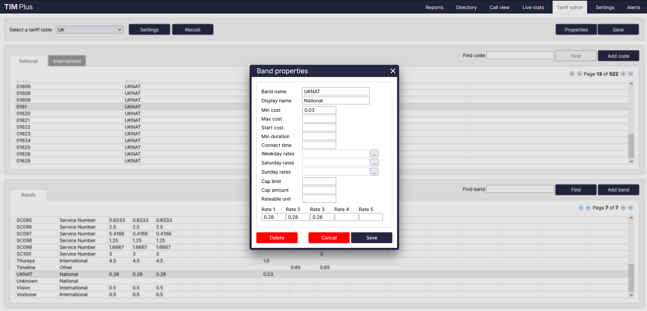647x311 pixels.
Task: Cancel the band properties changes
Action: tap(329, 238)
